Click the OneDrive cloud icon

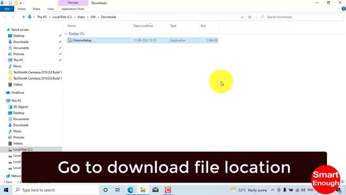pyautogui.click(x=8, y=93)
